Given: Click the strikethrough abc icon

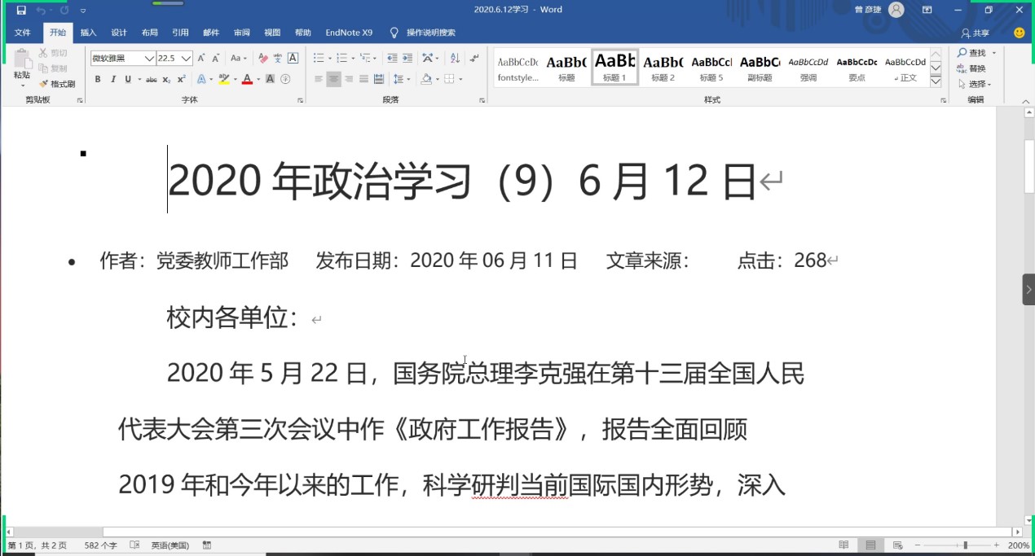Looking at the screenshot, I should (152, 80).
